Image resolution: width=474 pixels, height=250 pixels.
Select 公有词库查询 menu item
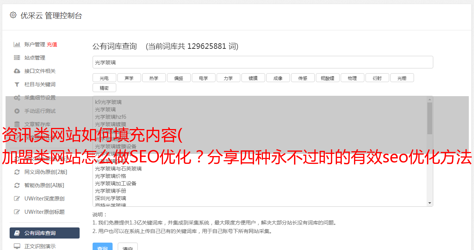pyautogui.click(x=44, y=233)
